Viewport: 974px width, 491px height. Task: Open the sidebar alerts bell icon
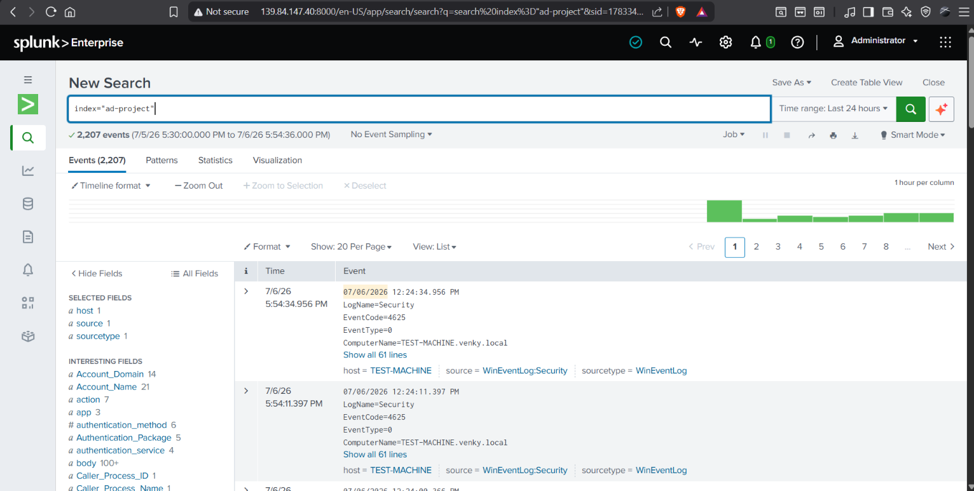coord(28,270)
